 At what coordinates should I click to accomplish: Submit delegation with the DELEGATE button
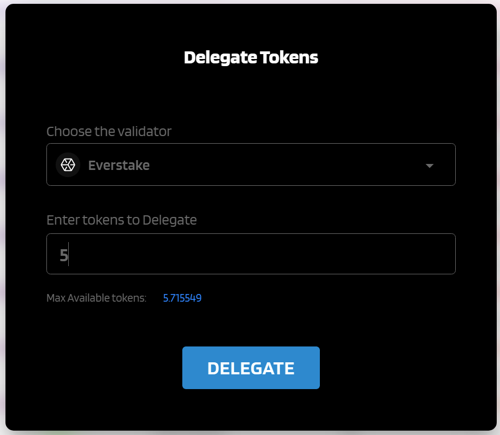pos(251,368)
